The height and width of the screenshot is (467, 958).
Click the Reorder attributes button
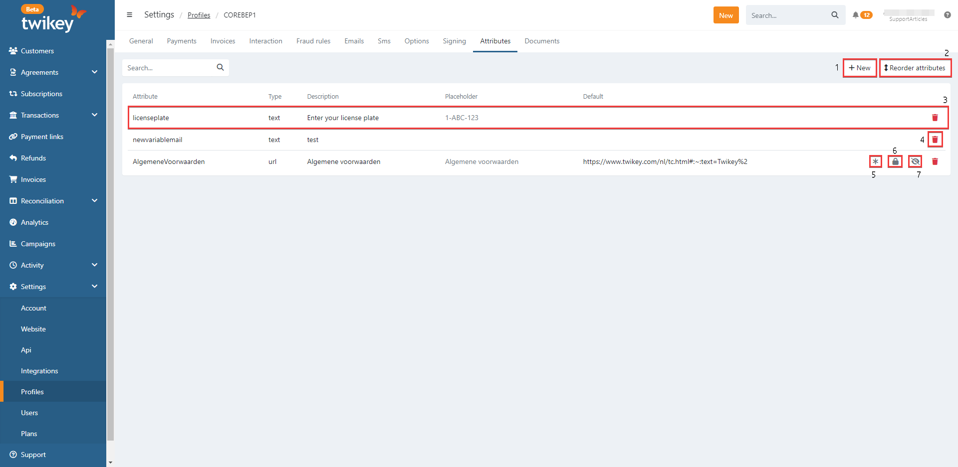click(915, 68)
